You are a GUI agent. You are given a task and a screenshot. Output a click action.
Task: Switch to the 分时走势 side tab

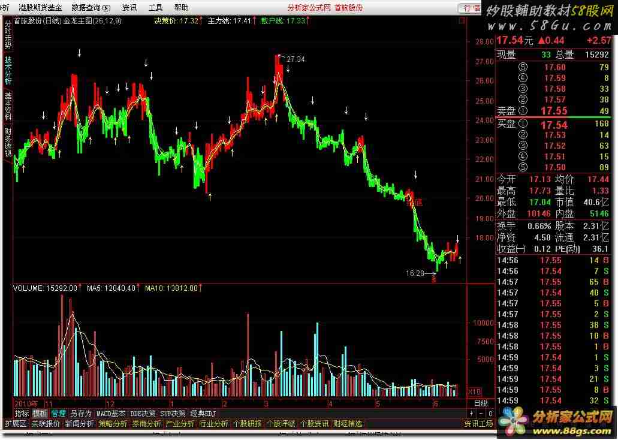8,35
